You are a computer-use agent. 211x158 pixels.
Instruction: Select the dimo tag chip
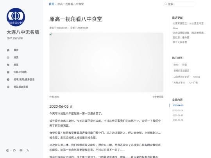click(176, 65)
